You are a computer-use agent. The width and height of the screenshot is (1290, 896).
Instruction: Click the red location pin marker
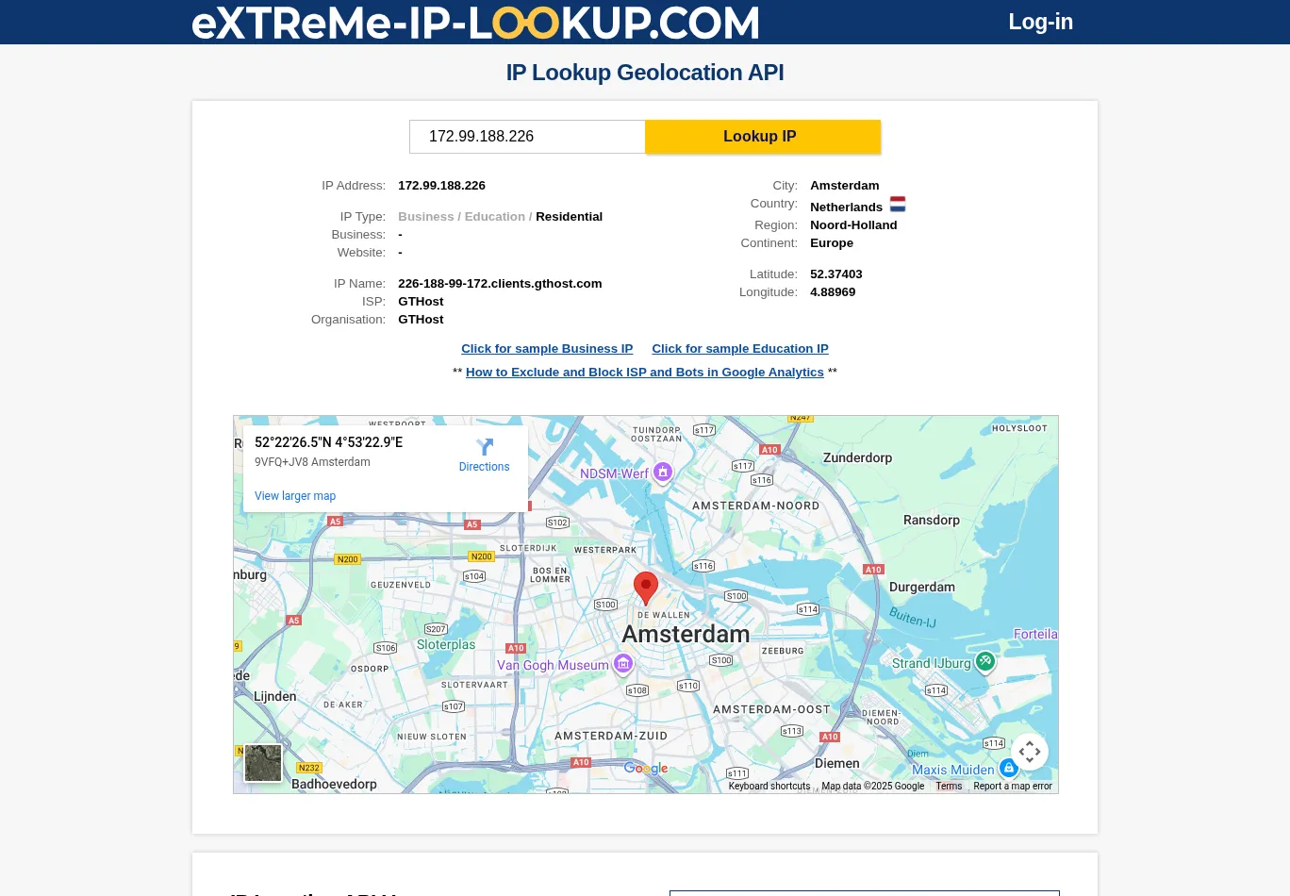(646, 587)
